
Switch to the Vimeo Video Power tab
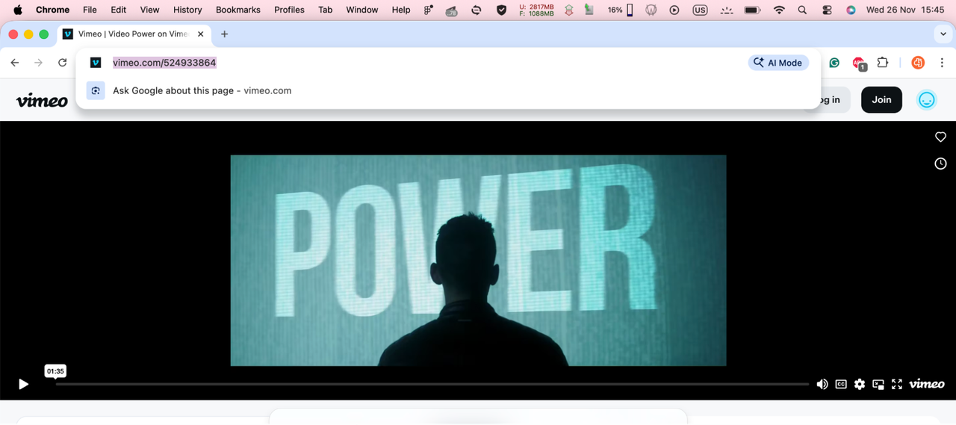[134, 34]
